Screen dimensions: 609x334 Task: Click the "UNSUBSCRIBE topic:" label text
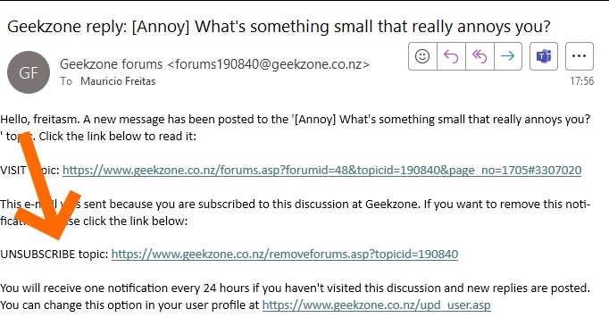[54, 254]
